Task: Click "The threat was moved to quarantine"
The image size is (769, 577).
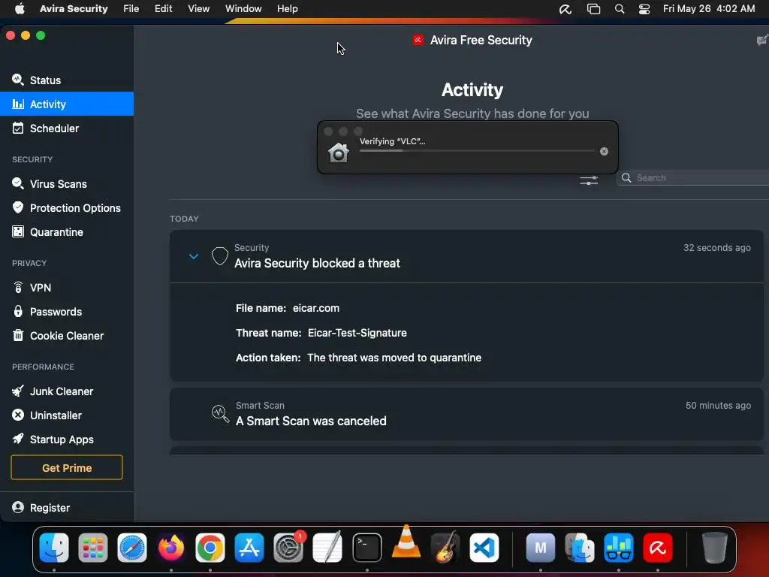Action: [394, 358]
